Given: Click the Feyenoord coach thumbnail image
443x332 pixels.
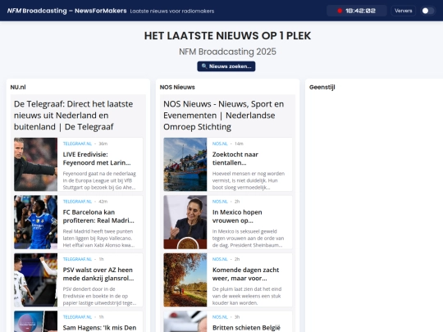Looking at the screenshot, I should [35, 164].
